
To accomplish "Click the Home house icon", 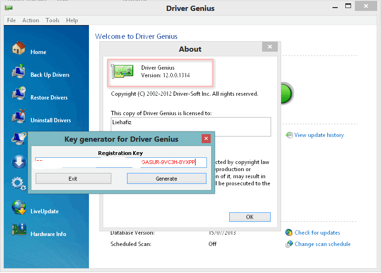I will click(19, 48).
